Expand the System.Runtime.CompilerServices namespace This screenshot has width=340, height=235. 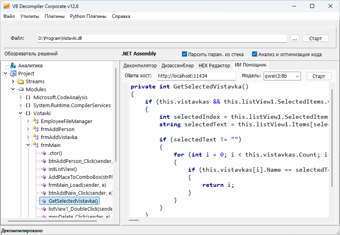click(21, 105)
